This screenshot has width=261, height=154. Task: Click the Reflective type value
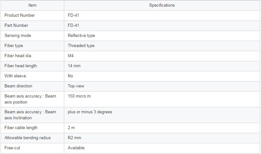coord(82,36)
